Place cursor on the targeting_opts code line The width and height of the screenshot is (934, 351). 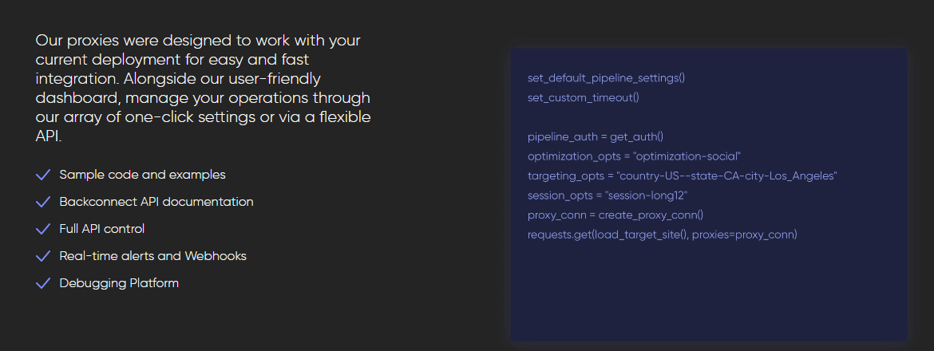tap(682, 175)
